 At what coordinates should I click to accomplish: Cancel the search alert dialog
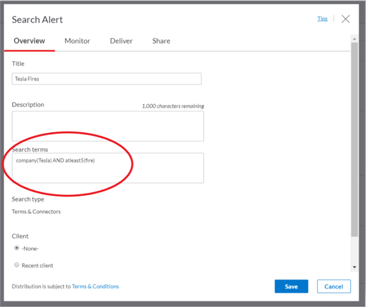[x=334, y=286]
